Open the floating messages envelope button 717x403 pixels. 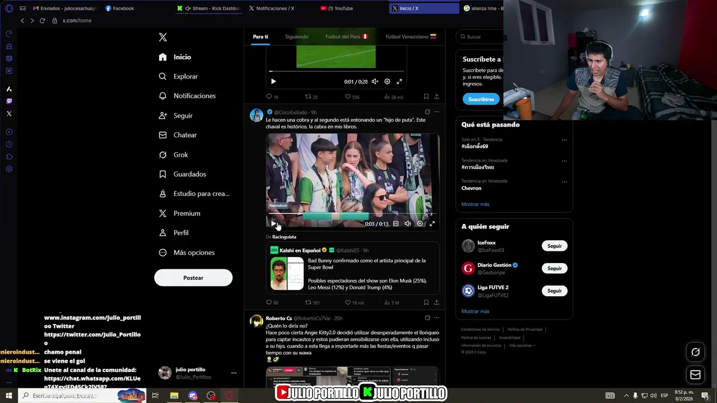click(x=695, y=374)
